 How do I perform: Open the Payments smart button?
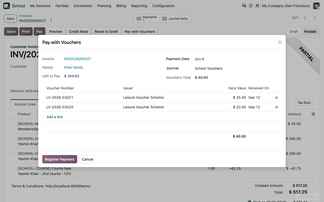(x=147, y=18)
